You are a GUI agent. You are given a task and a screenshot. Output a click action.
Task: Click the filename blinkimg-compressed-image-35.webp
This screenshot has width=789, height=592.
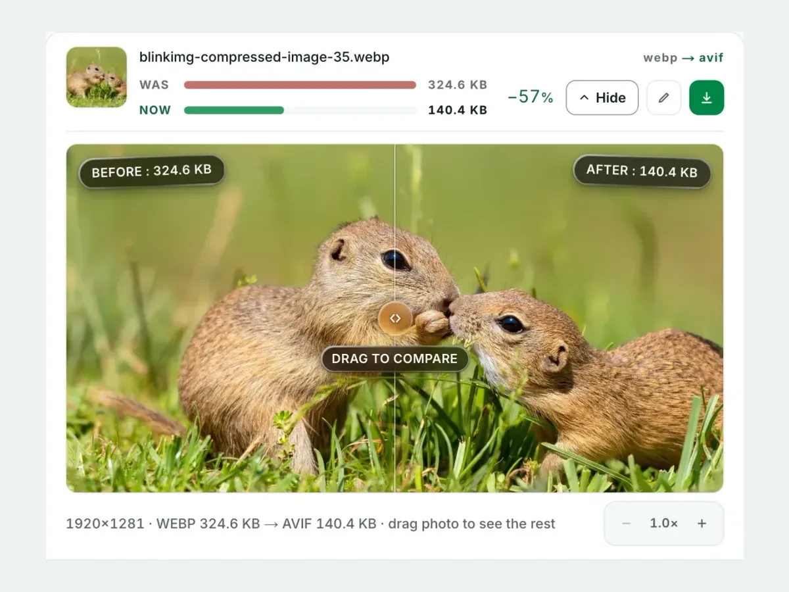(264, 57)
